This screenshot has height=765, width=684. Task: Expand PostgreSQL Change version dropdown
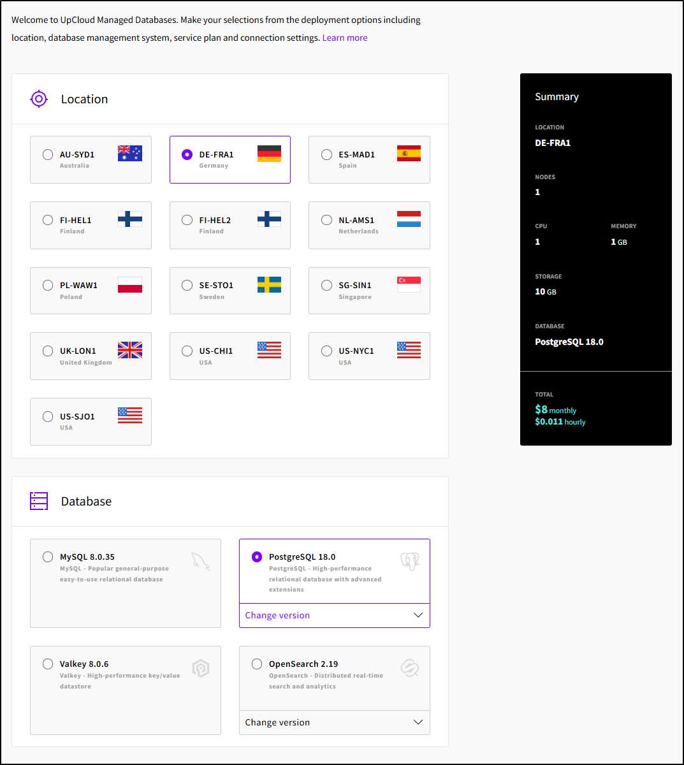(334, 615)
